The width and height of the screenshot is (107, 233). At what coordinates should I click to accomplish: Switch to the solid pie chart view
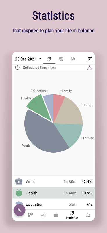click(49, 59)
